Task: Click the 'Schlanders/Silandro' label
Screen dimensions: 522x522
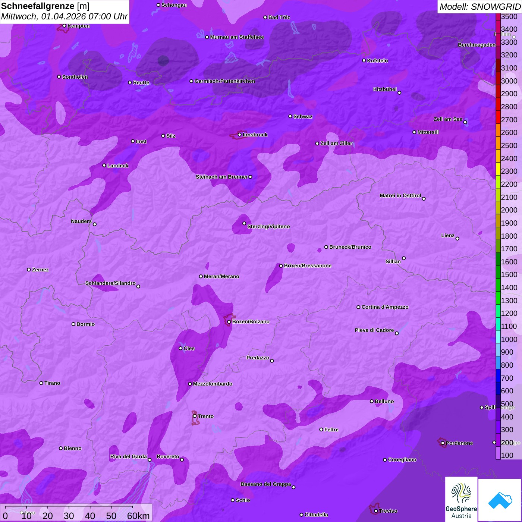Action: pyautogui.click(x=110, y=283)
